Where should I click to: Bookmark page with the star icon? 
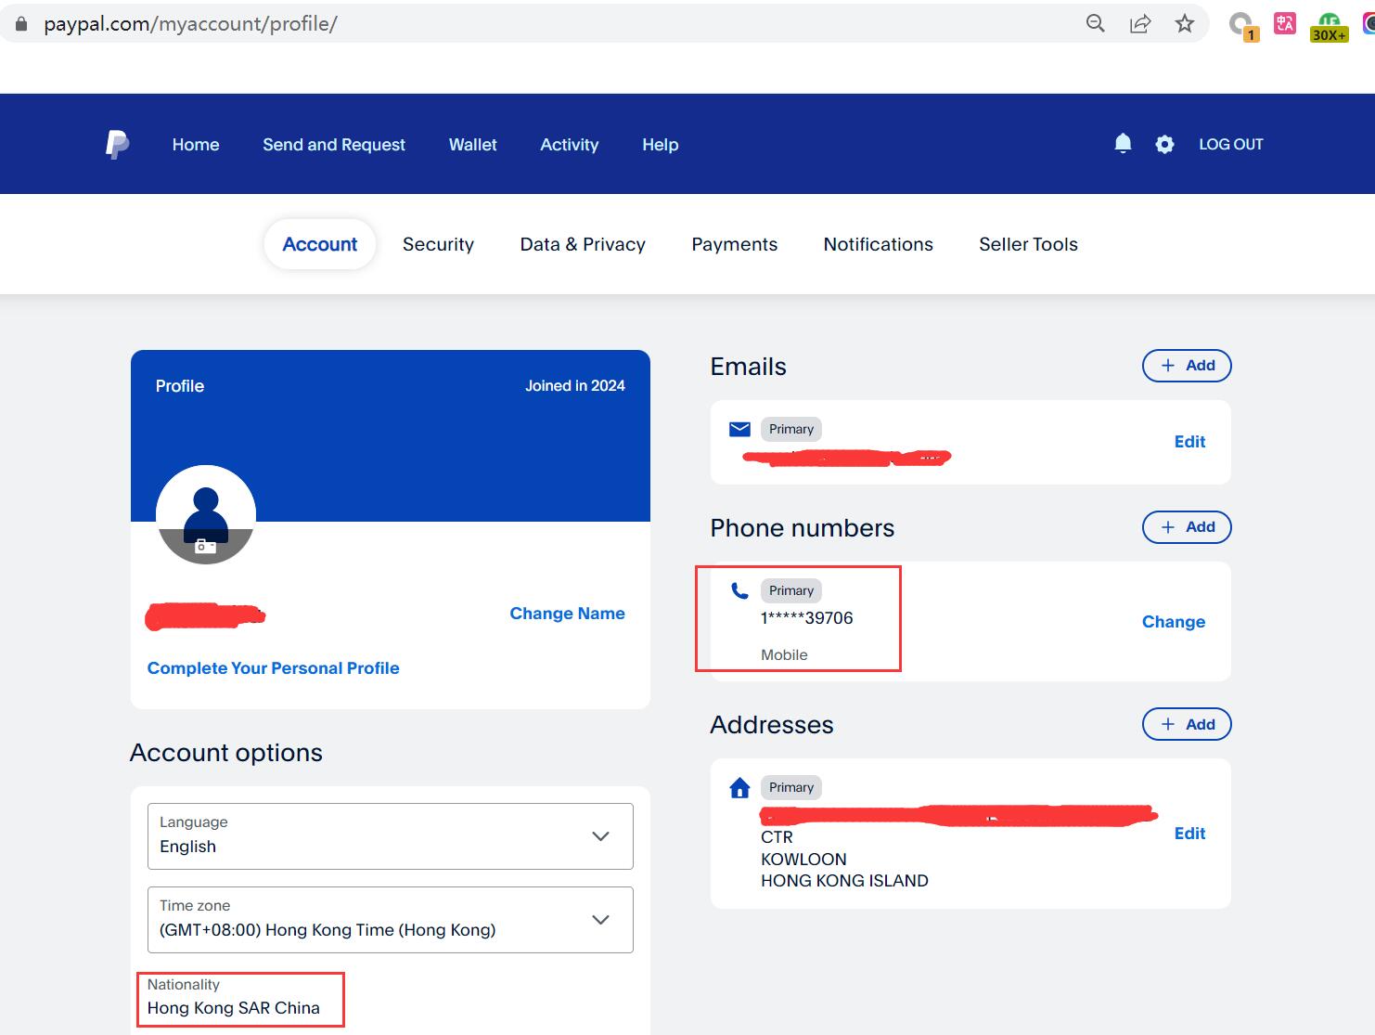tap(1184, 24)
